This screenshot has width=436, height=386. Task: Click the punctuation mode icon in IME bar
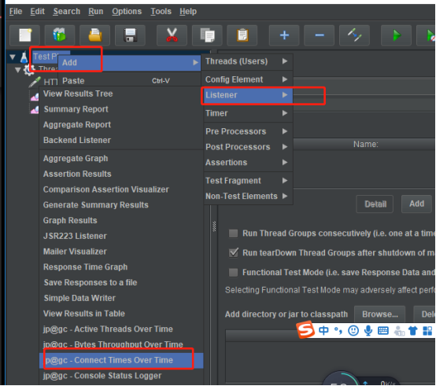coord(338,330)
